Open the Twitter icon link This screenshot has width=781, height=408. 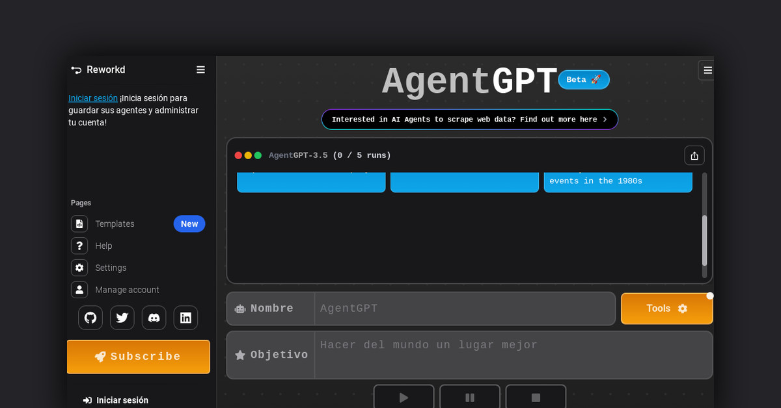(122, 318)
